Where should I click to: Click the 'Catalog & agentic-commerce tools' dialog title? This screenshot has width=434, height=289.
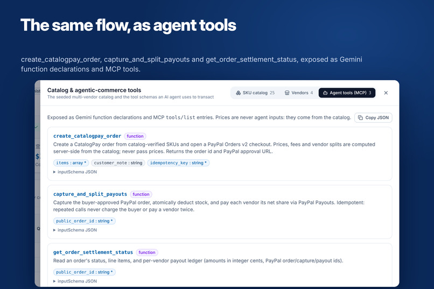94,90
